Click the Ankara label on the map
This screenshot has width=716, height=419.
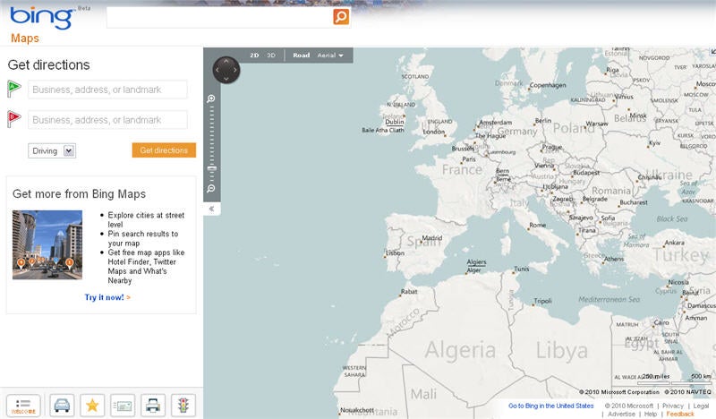click(675, 243)
